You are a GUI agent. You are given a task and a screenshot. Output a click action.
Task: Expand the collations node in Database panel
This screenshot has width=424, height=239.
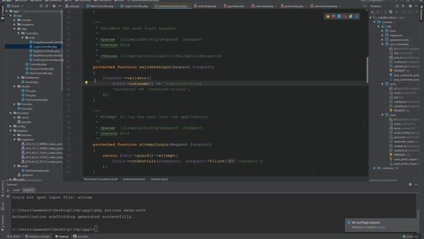(374, 168)
